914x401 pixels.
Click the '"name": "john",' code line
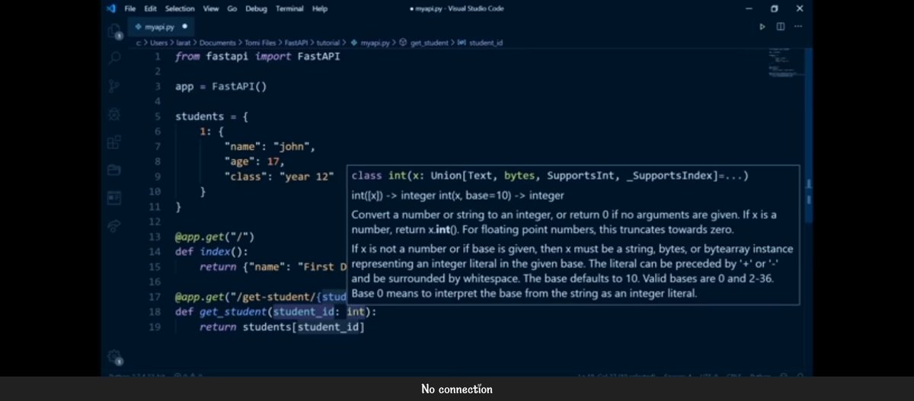point(270,146)
